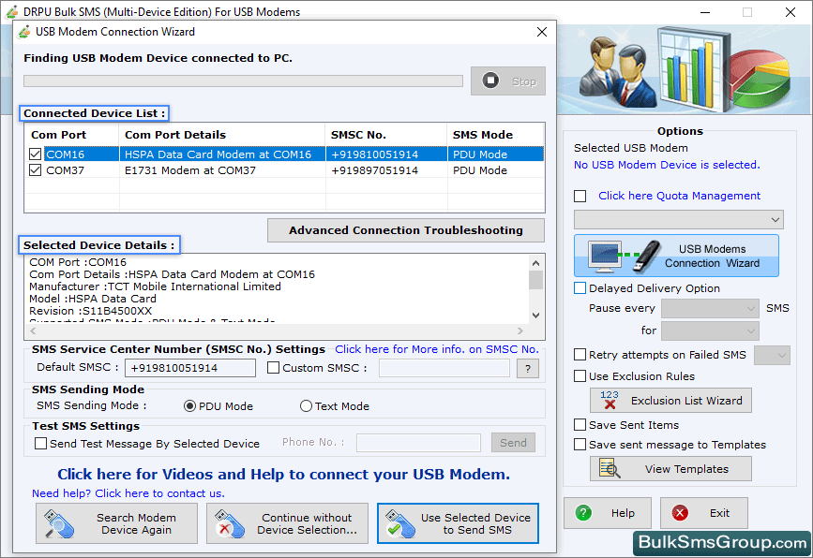Open the 'for' duration dropdown
The height and width of the screenshot is (558, 813).
710,330
